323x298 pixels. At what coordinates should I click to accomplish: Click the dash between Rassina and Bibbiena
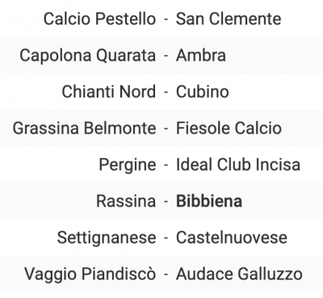pyautogui.click(x=166, y=202)
